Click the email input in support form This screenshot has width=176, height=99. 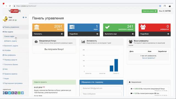pyautogui.click(x=101, y=88)
